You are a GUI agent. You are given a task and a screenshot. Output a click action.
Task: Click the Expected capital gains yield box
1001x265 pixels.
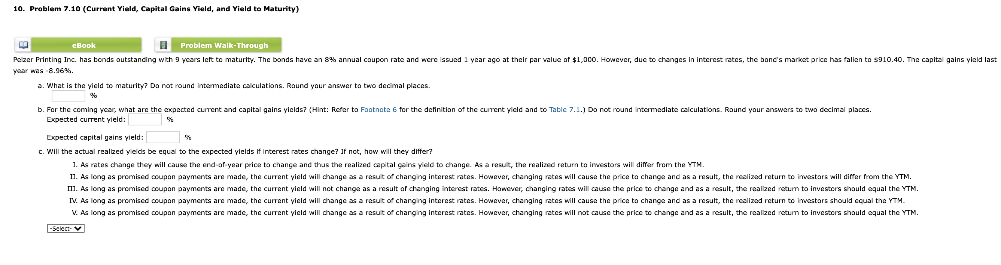162,137
